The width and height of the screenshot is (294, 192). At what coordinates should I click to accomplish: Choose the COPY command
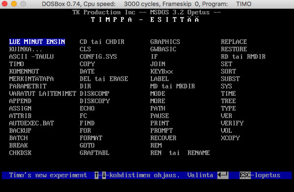coord(87,64)
